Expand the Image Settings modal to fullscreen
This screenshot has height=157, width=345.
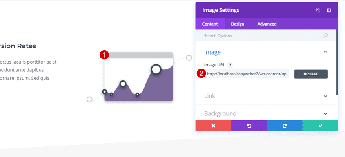pyautogui.click(x=318, y=10)
